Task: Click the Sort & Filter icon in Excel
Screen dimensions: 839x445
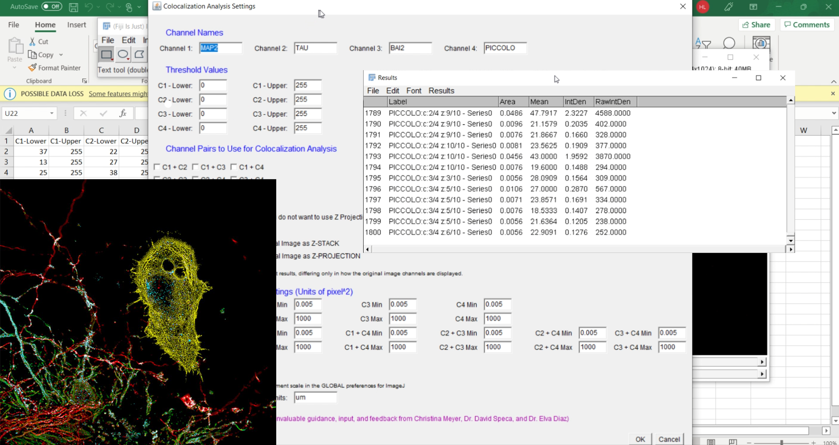Action: click(x=703, y=44)
